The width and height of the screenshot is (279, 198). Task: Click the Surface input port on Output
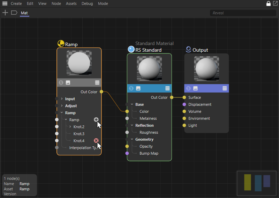tap(184, 97)
